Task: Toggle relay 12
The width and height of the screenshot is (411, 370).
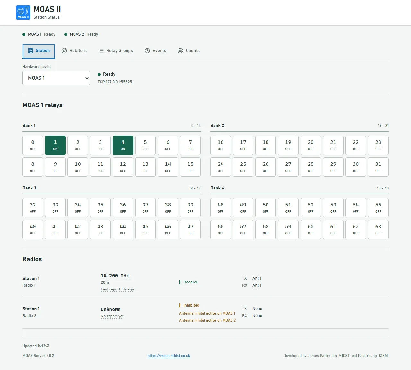Action: click(123, 167)
